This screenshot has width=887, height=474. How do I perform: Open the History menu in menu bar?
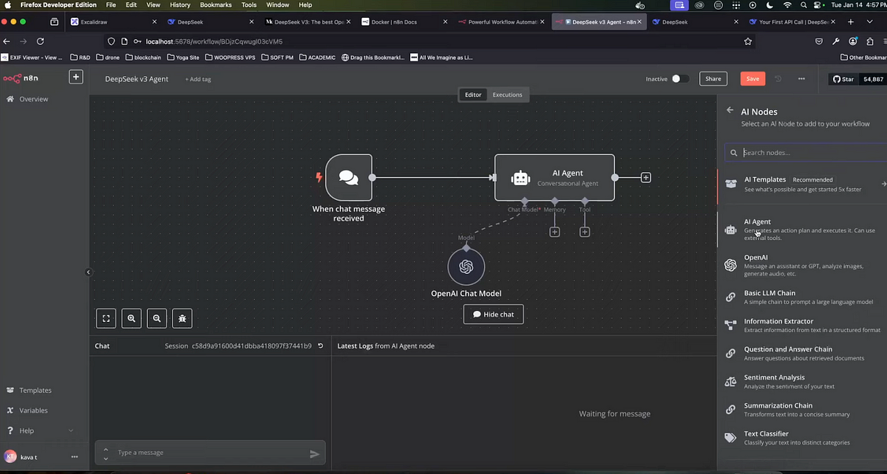pos(180,5)
